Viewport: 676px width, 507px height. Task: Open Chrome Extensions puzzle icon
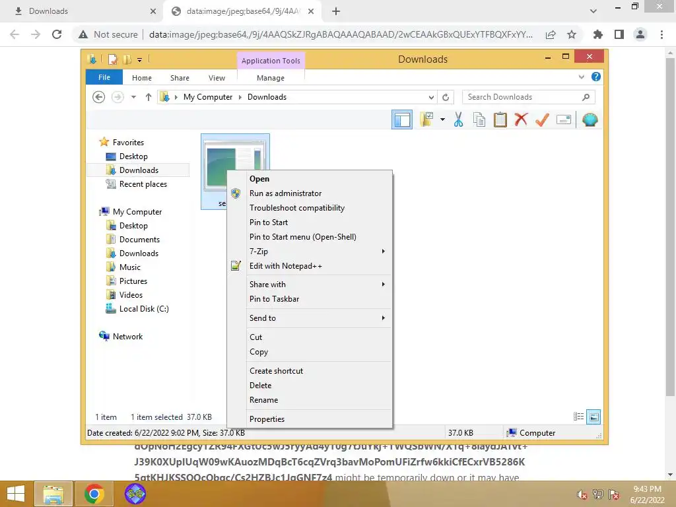click(x=597, y=34)
